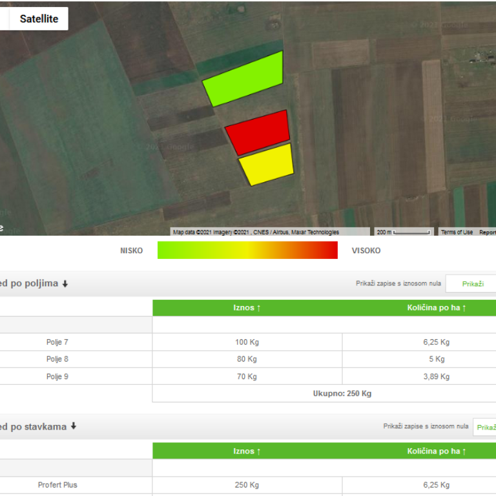496x496 pixels.
Task: Select the Polje 7 row label
Action: (57, 342)
